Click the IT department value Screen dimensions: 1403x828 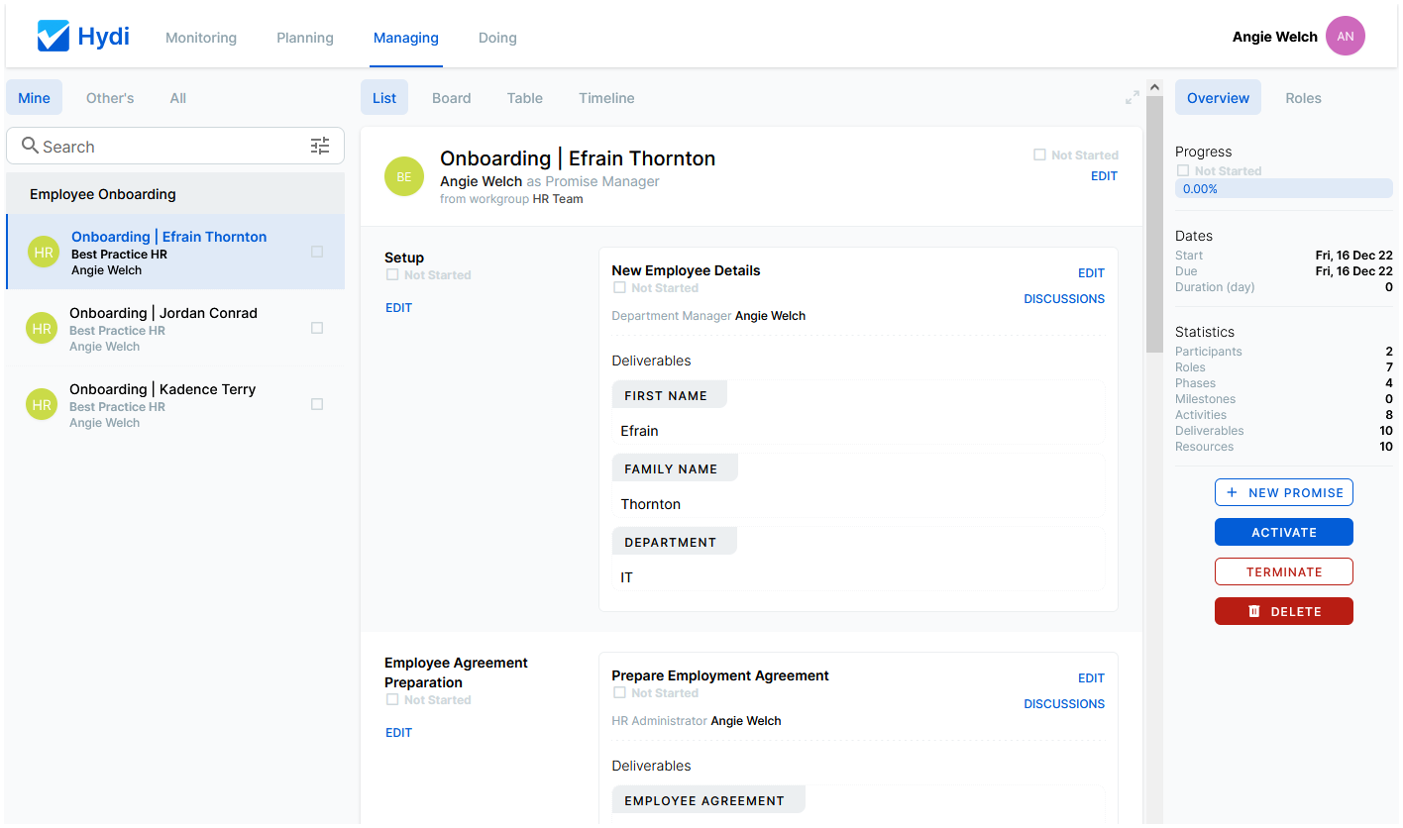pyautogui.click(x=626, y=577)
